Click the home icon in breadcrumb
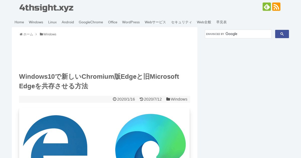The height and width of the screenshot is (158, 301). (21, 34)
